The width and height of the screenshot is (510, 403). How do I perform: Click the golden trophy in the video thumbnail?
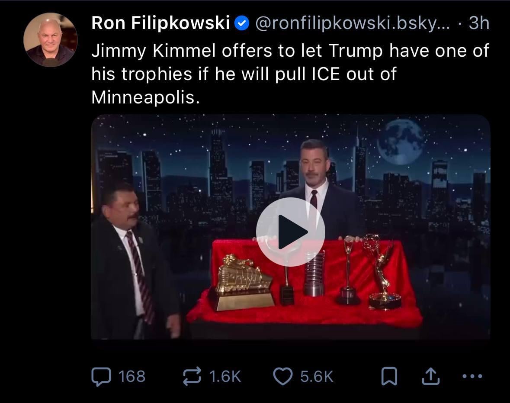(242, 283)
